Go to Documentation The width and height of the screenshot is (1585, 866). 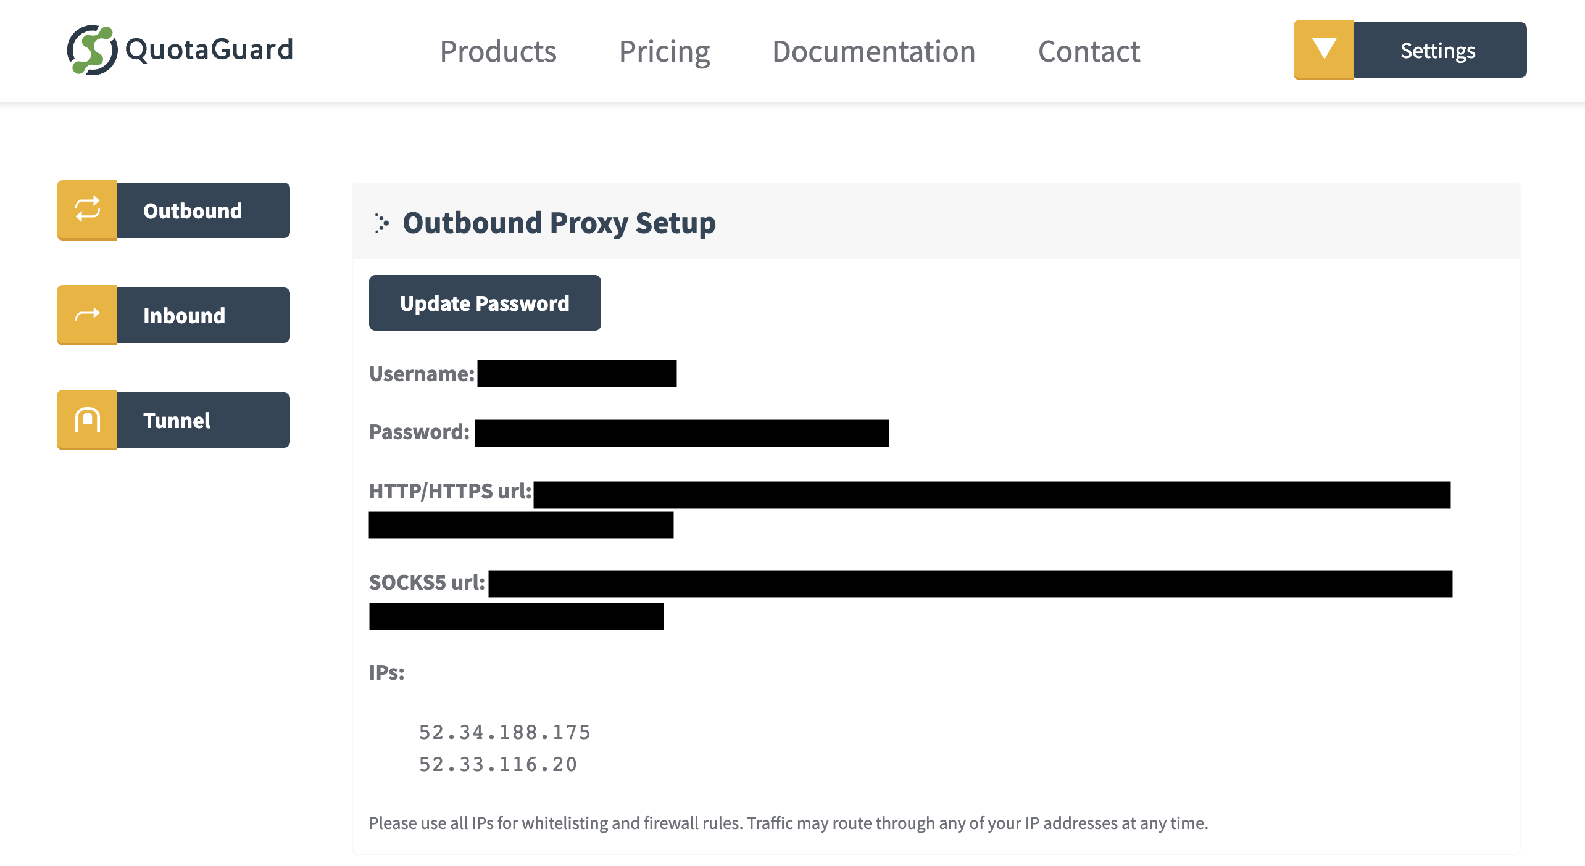874,52
